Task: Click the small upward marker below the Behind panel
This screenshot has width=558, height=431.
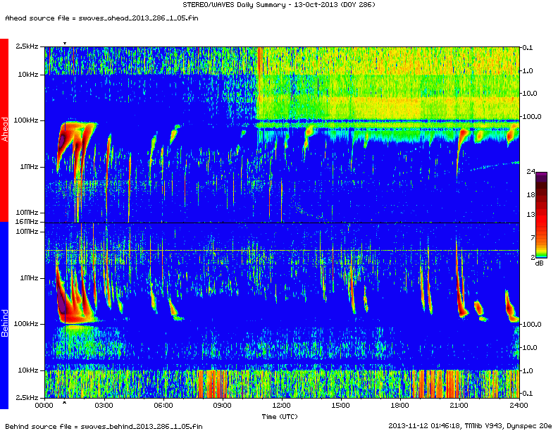Action: [65, 404]
